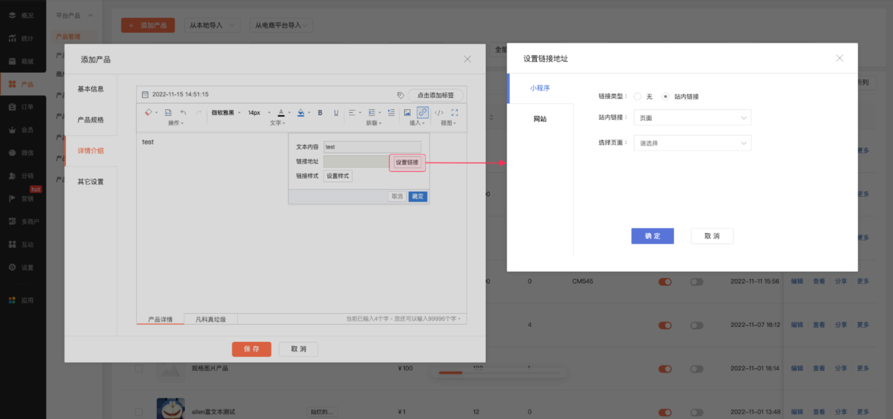Toggle the grey switch in the 2022-11-11 15:56 row

point(697,282)
